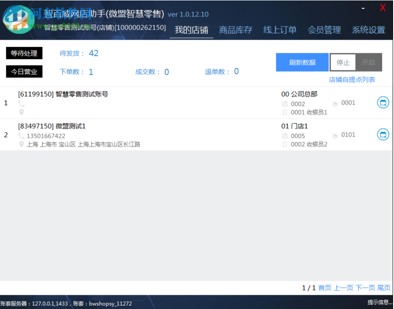Image resolution: width=394 pixels, height=309 pixels.
Task: Click the location pin before 上海市宝山区 address
Action: click(x=21, y=144)
